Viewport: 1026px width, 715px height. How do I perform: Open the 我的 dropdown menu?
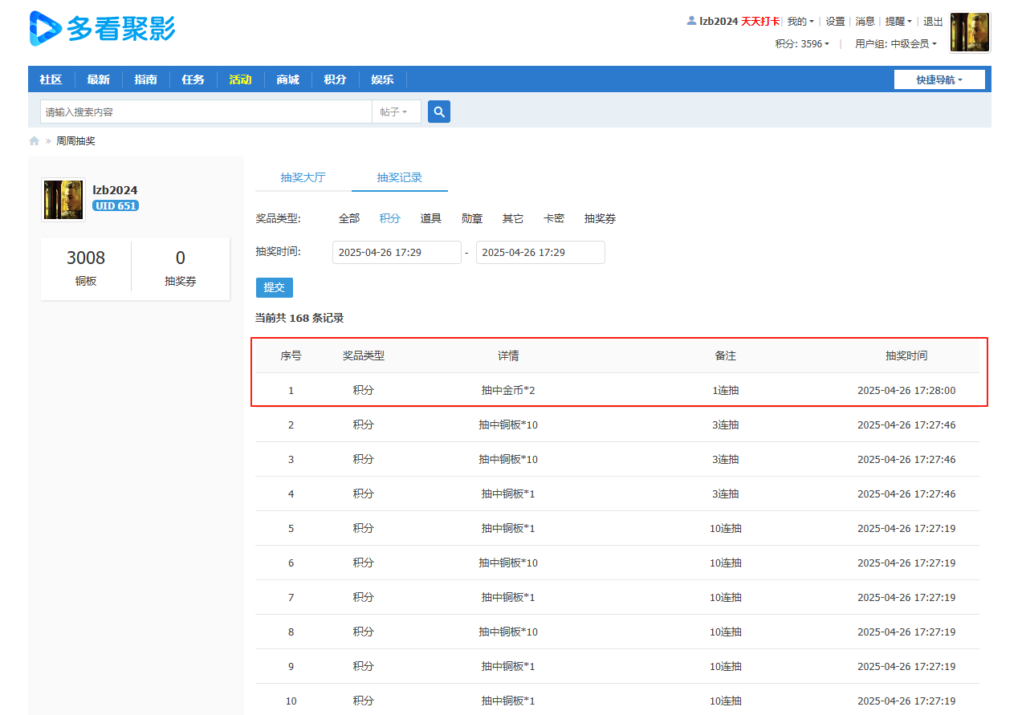(800, 22)
